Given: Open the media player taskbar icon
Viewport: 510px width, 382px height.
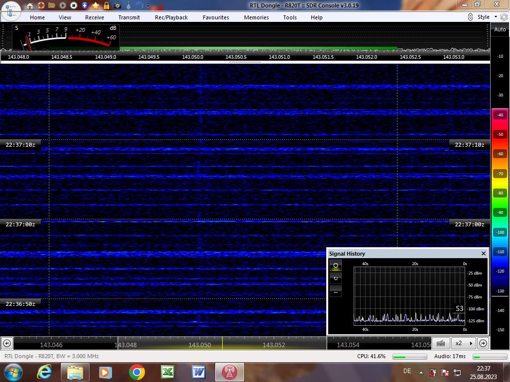Looking at the screenshot, I should pyautogui.click(x=105, y=372).
